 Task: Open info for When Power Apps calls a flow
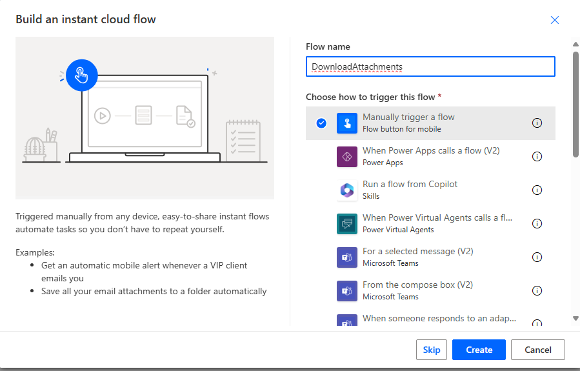point(537,156)
